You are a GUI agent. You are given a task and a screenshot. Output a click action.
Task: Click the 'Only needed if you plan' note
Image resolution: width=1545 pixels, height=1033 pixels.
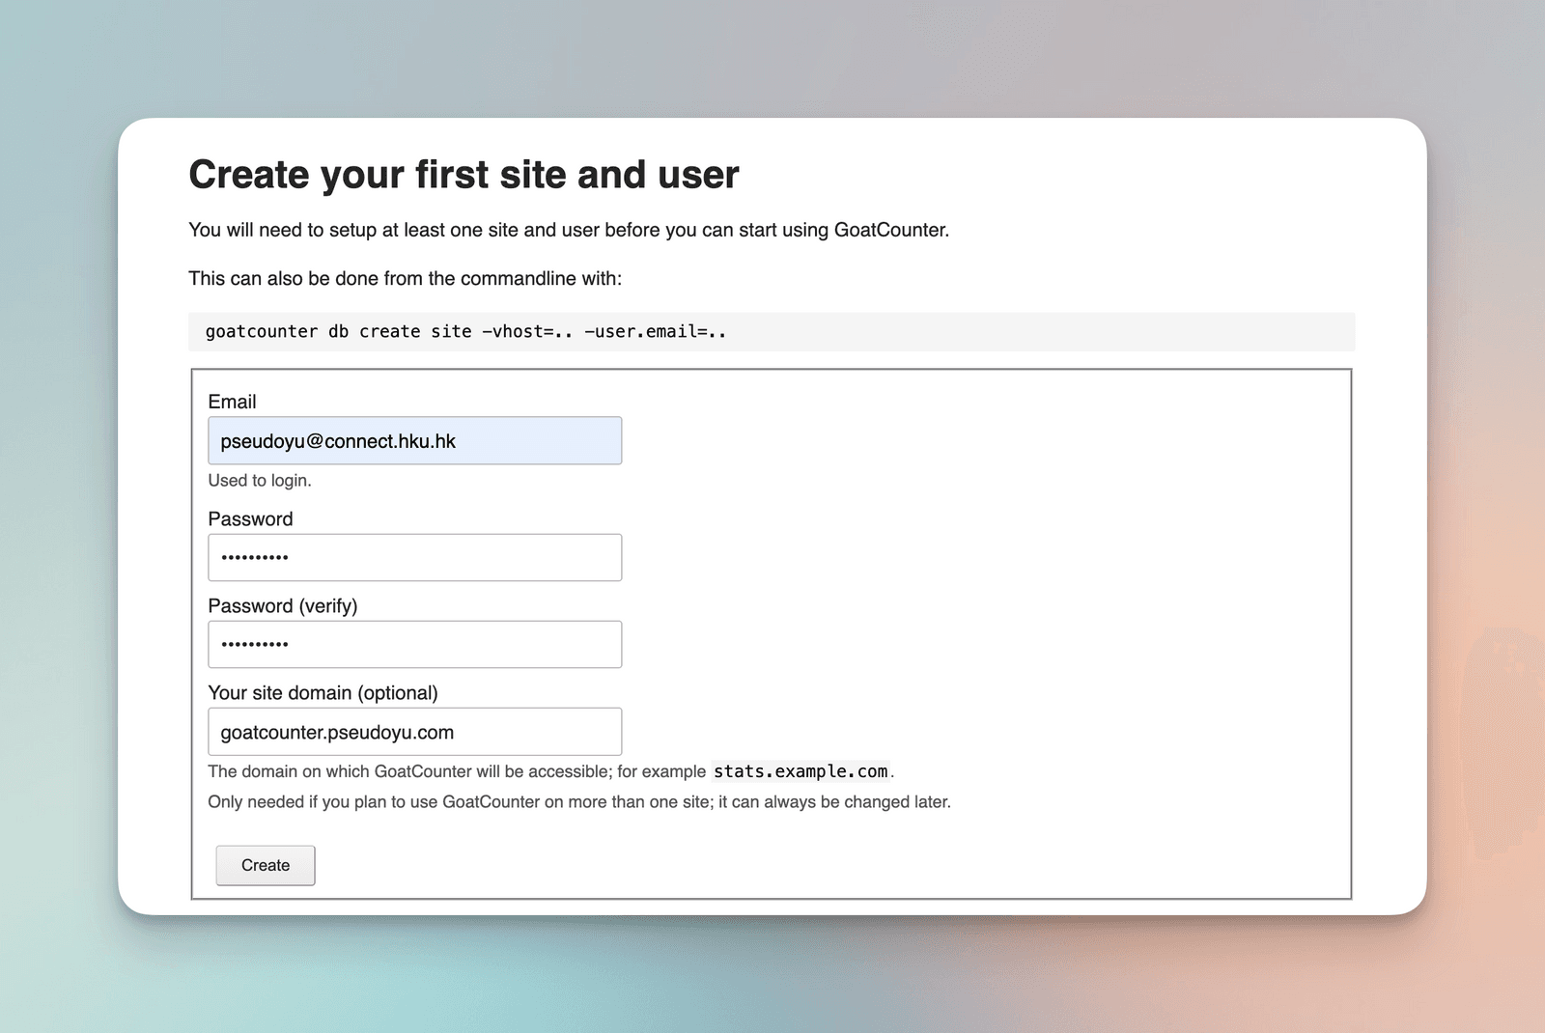pyautogui.click(x=579, y=802)
